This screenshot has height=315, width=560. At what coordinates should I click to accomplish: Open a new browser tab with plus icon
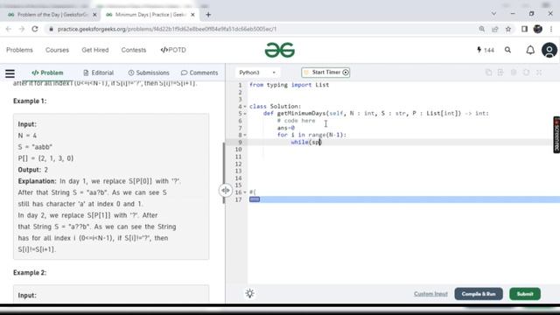pos(208,15)
